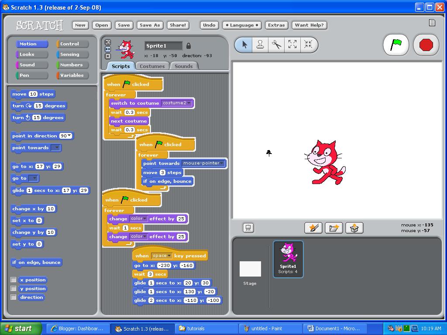This screenshot has width=447, height=335.
Task: Click the red stop sign button
Action: point(426,45)
